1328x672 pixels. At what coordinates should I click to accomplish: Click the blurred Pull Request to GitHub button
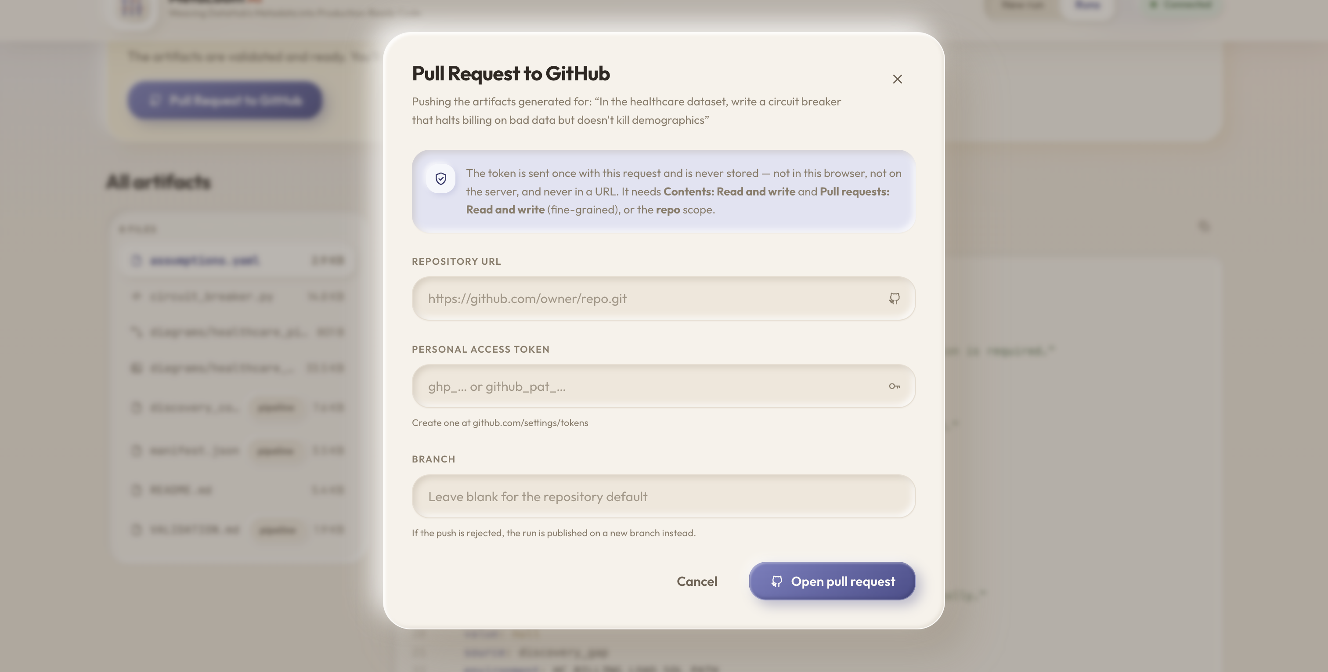[x=225, y=100]
